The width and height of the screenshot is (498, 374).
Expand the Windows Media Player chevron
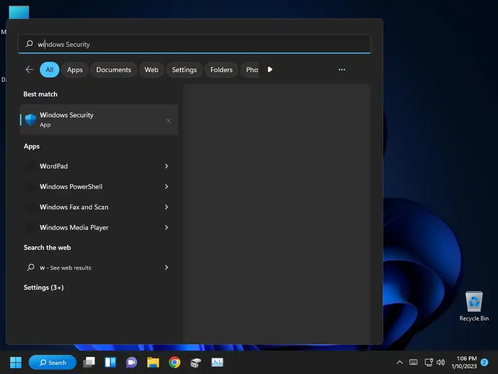tap(166, 227)
